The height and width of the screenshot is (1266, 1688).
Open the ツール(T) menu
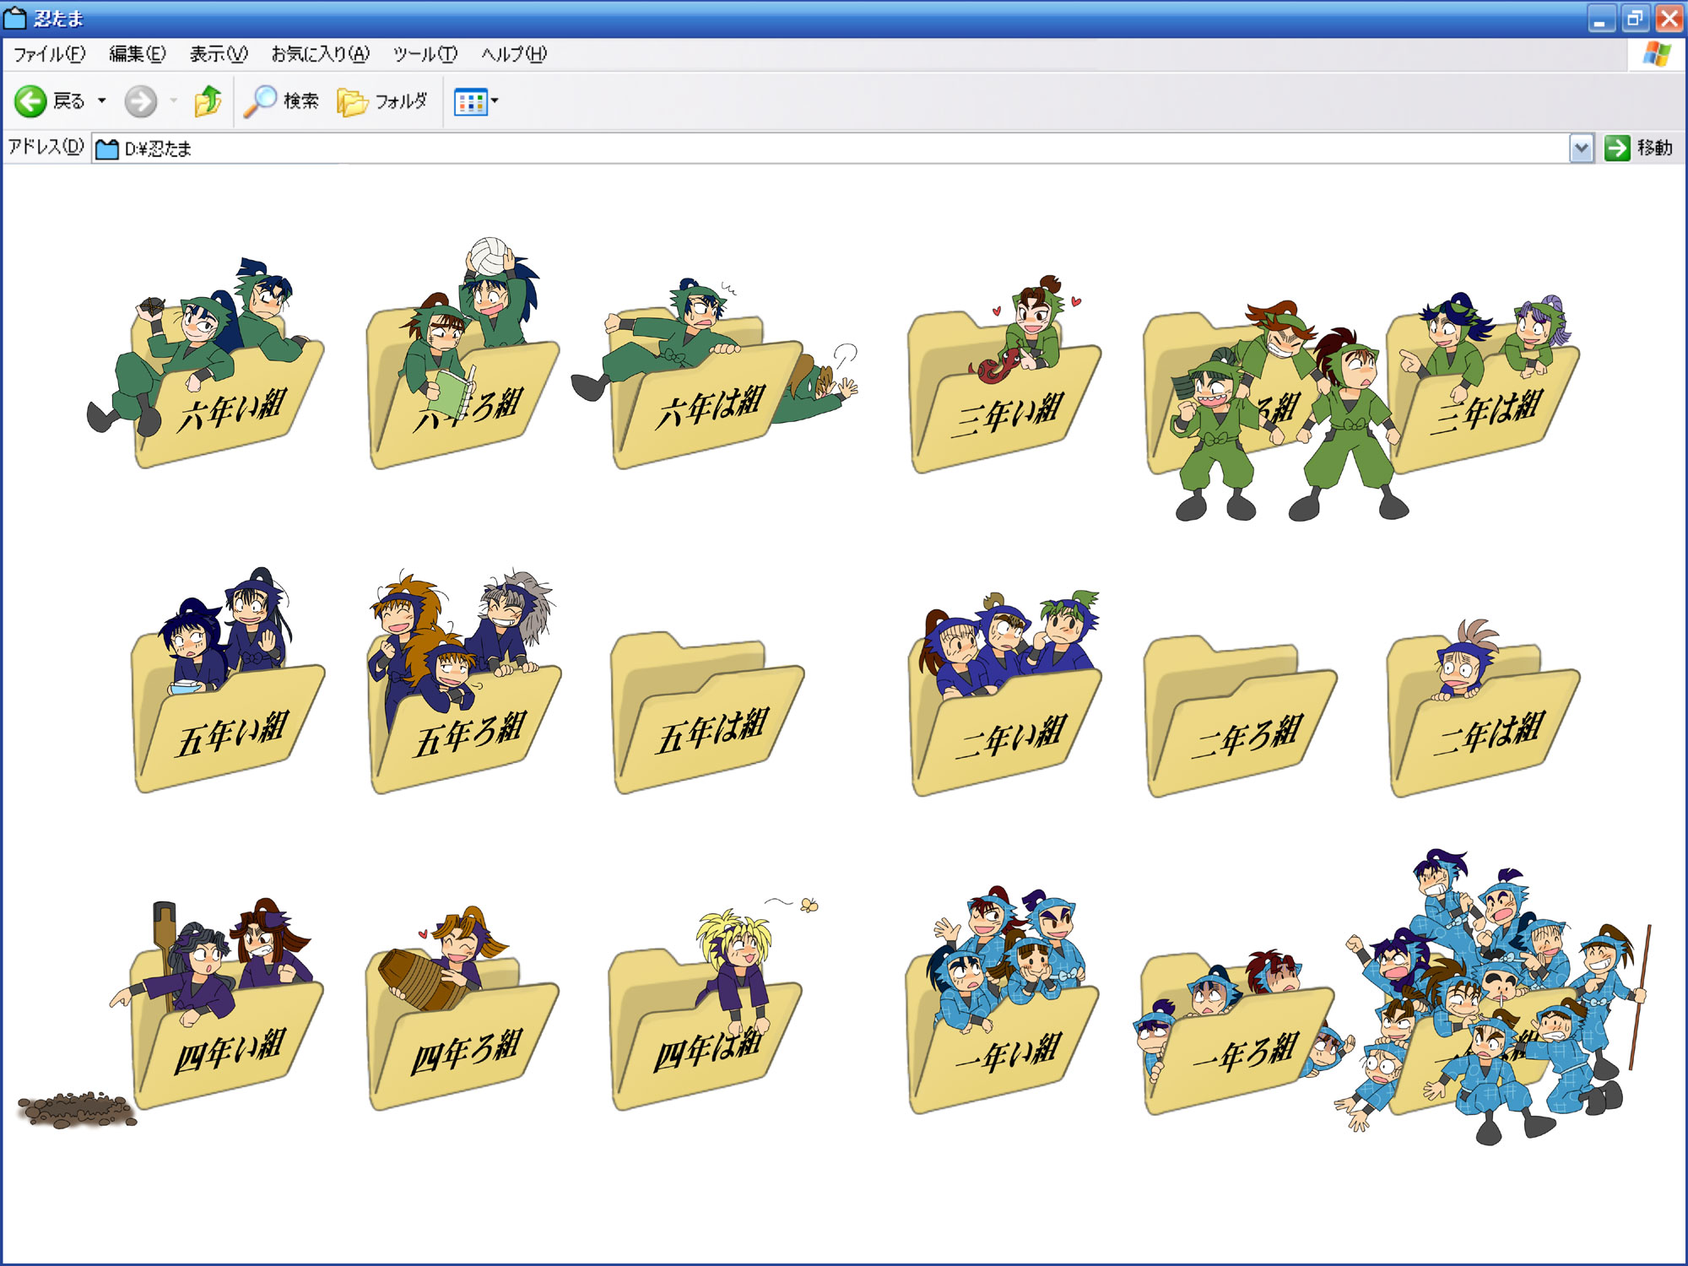click(x=425, y=54)
